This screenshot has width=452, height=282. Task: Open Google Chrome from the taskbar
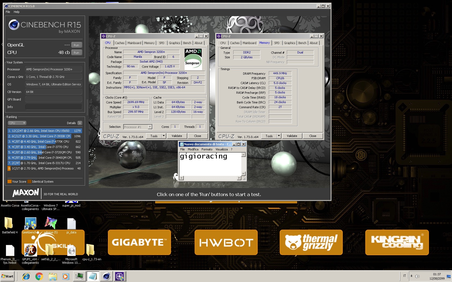click(x=39, y=276)
